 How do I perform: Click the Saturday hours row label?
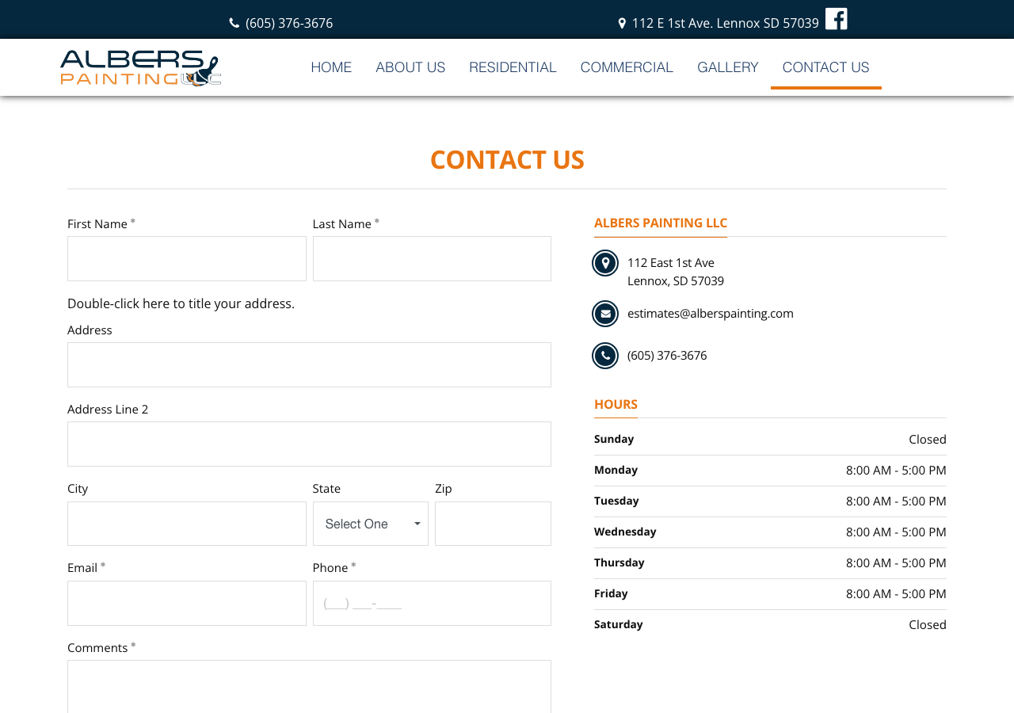(619, 624)
